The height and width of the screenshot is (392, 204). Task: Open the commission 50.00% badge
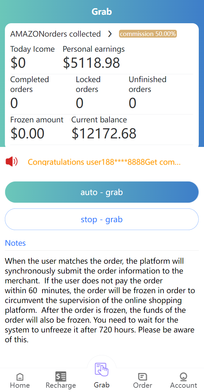(148, 34)
